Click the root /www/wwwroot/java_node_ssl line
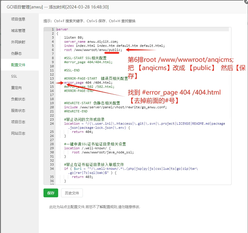The height and width of the screenshot is (233, 248). [103, 152]
